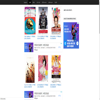Follow the caption link under the pink dress poster
The image size is (100, 100).
click(43, 86)
